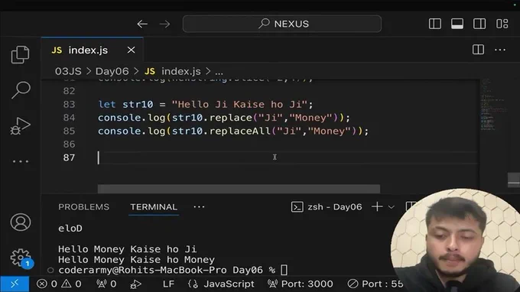
Task: Select the zsh - Day06 terminal instance
Action: coord(327,207)
